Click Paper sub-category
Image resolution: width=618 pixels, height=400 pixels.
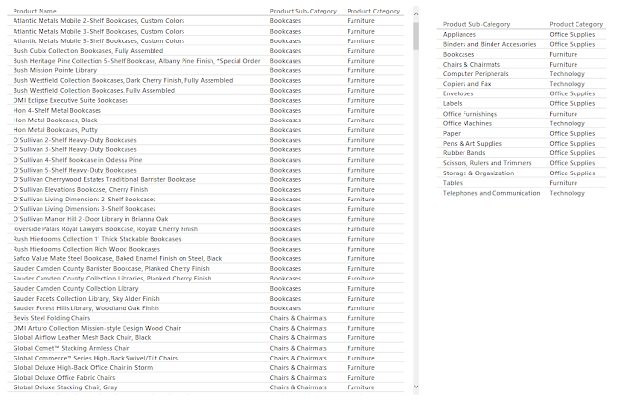[x=451, y=133]
